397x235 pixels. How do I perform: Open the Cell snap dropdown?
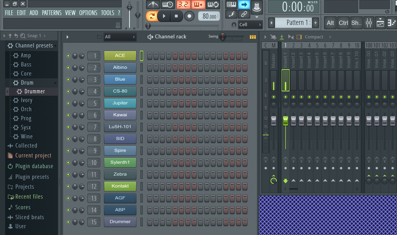click(x=248, y=25)
